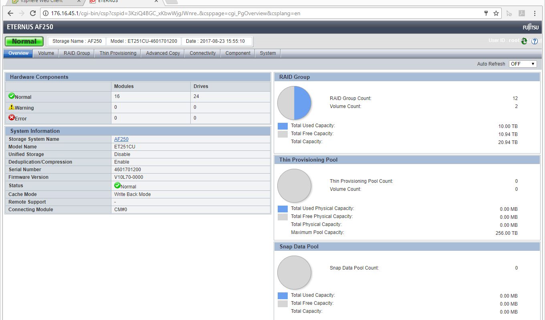Click the Connecting Module value CM#0
The height and width of the screenshot is (320, 545).
[121, 210]
